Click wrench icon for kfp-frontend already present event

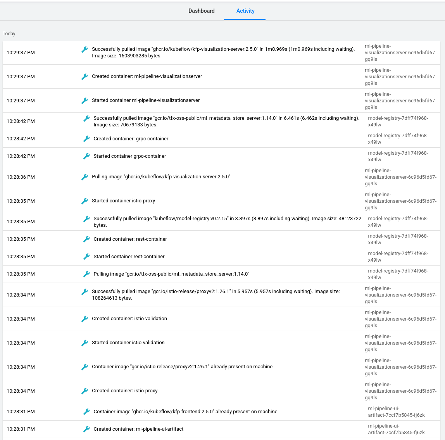tap(86, 412)
